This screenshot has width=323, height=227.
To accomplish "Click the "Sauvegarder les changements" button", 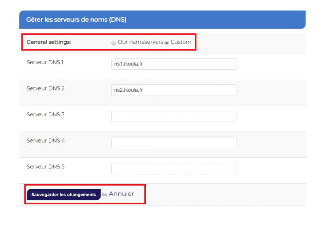I will coord(64,194).
